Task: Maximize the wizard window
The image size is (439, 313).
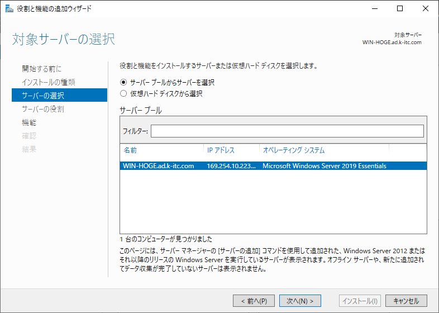Action: tap(400, 9)
